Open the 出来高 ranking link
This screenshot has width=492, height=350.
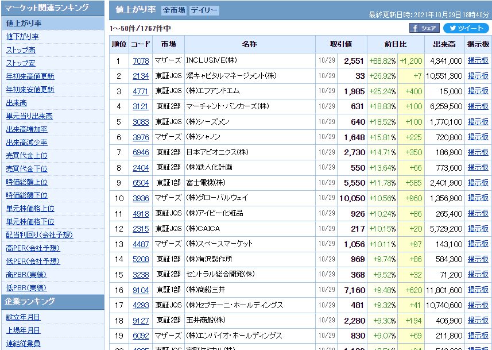tap(16, 103)
